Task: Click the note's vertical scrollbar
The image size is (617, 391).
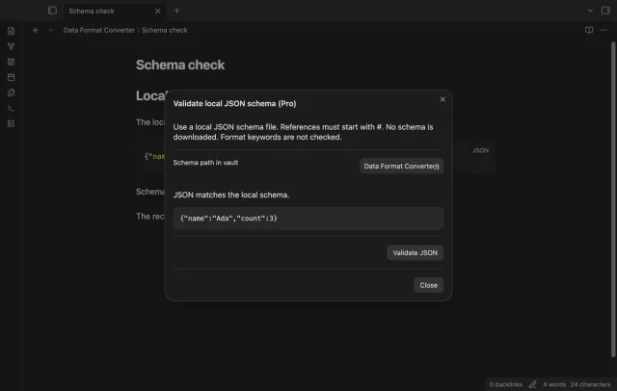Action: coord(613,198)
